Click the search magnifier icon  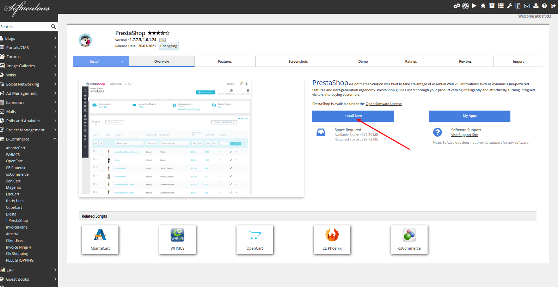[53, 27]
